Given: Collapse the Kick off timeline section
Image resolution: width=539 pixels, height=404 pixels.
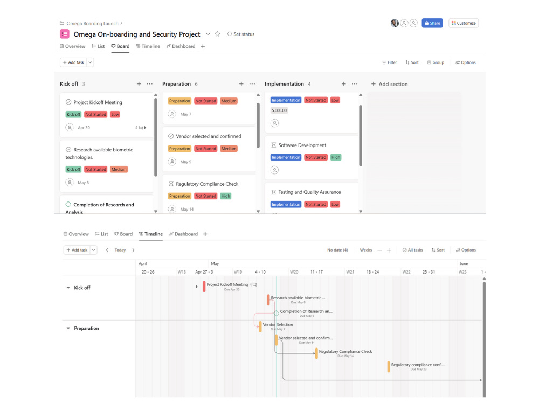Looking at the screenshot, I should click(x=68, y=288).
